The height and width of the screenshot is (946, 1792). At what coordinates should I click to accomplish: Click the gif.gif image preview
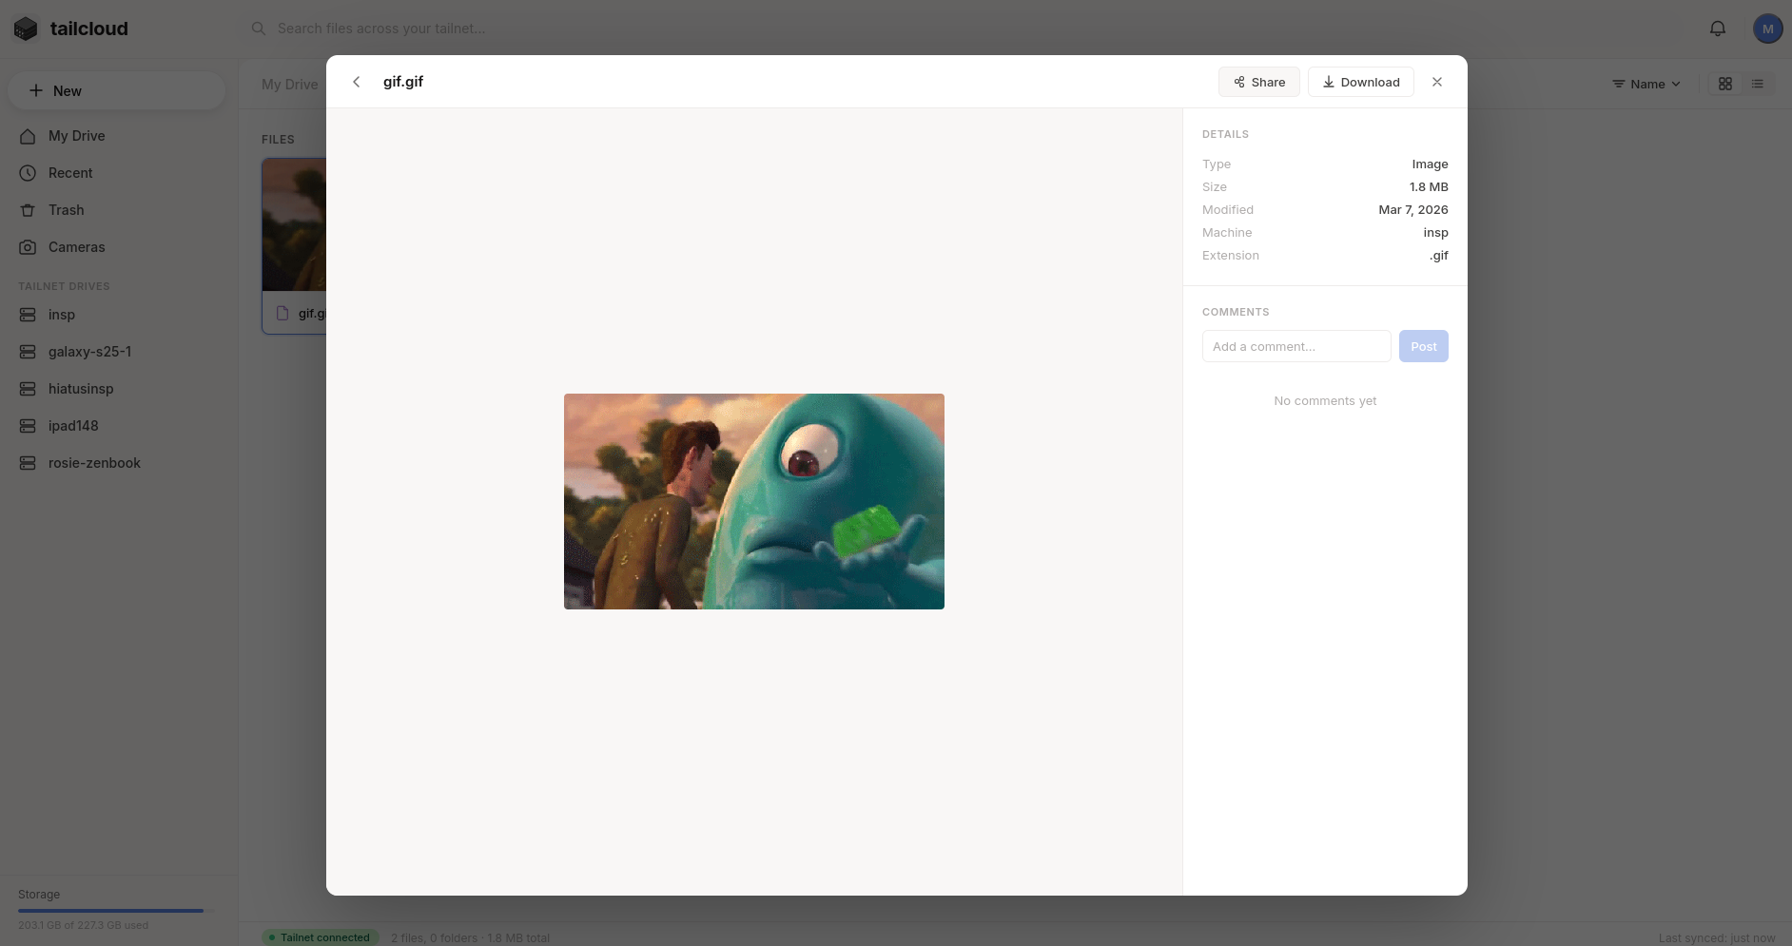click(x=754, y=501)
